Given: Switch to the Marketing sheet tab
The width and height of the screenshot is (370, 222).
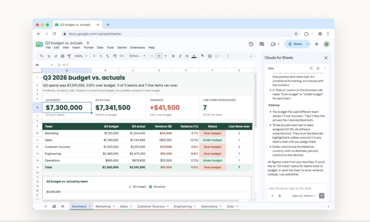Looking at the screenshot, I should point(103,206).
